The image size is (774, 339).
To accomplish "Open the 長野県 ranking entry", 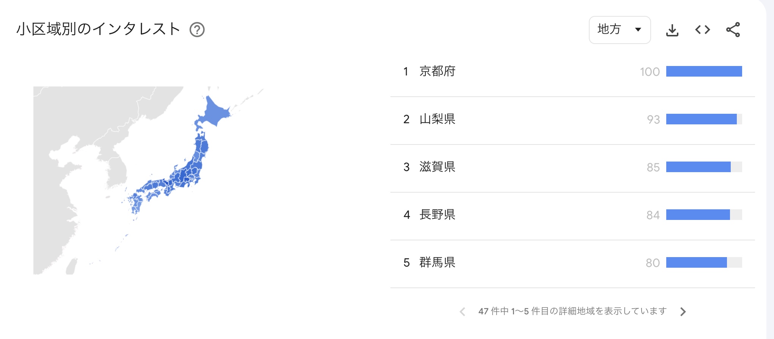I will (x=437, y=215).
